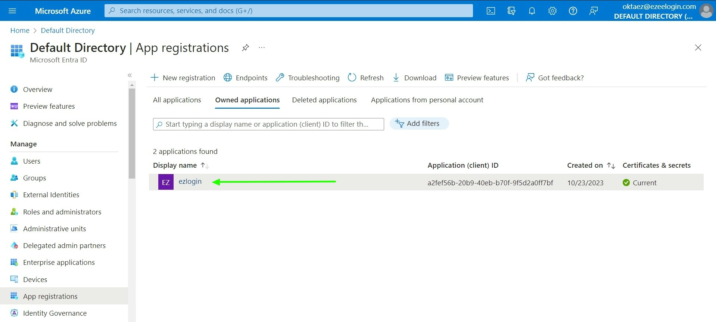Click the Current certificates status

click(639, 183)
